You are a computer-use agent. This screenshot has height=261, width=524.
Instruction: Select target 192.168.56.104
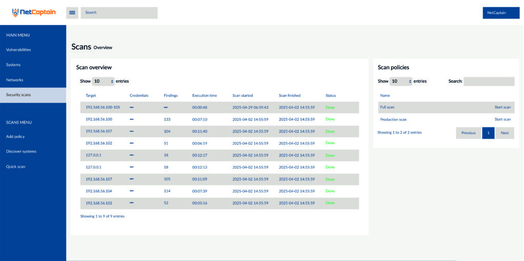(99, 191)
